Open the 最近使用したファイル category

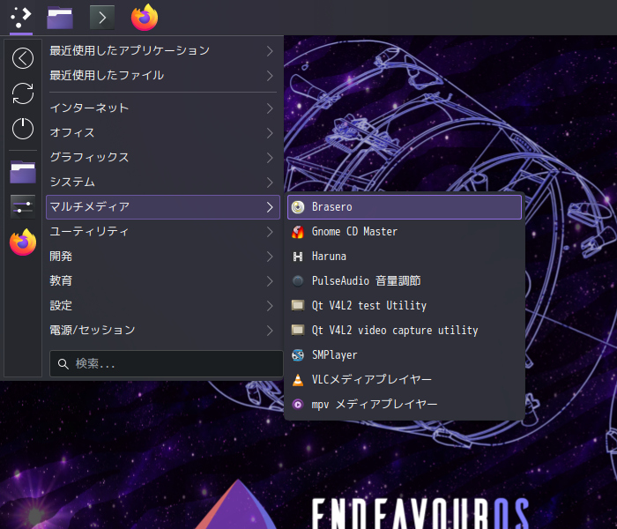(163, 76)
